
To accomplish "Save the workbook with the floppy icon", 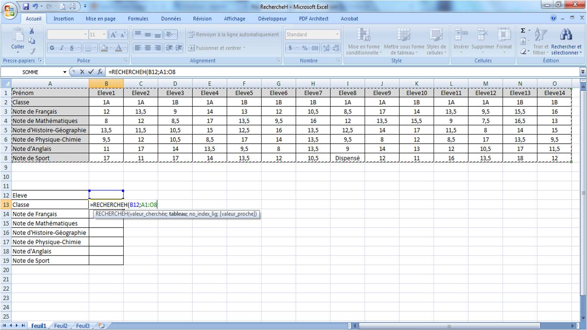I will click(x=26, y=6).
